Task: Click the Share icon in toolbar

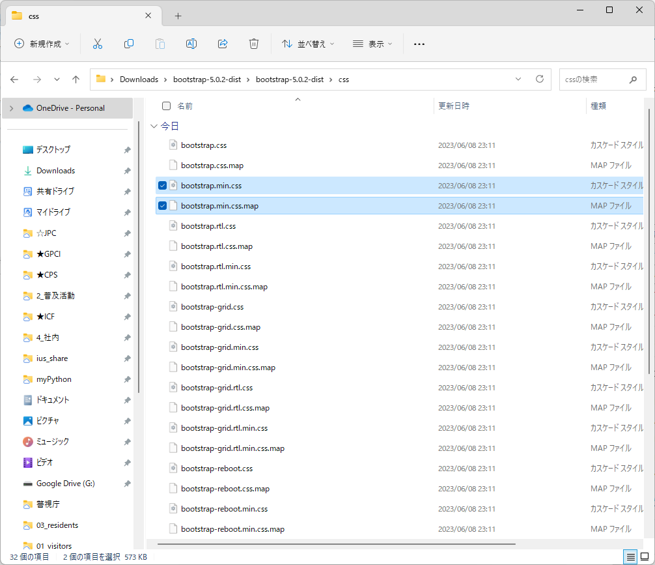Action: (x=223, y=44)
